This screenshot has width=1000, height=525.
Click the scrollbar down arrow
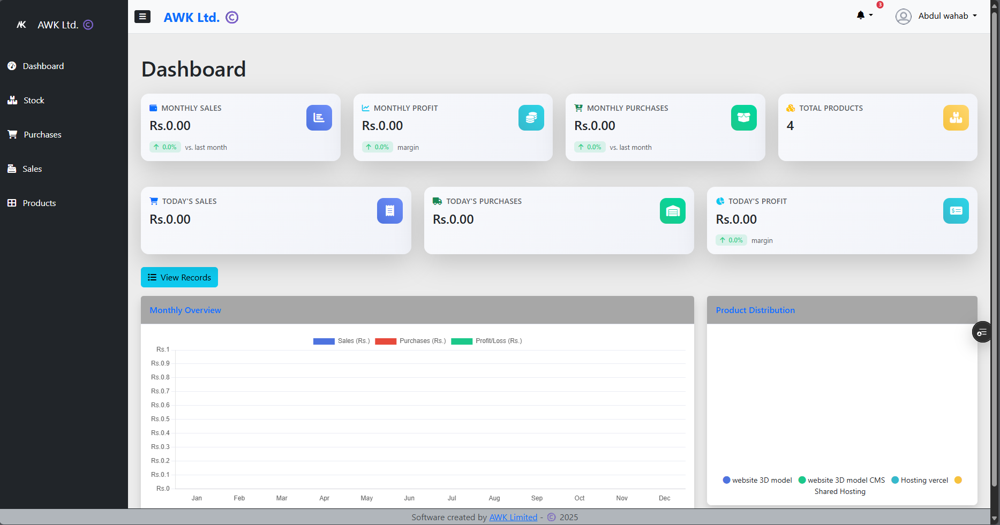tap(995, 519)
